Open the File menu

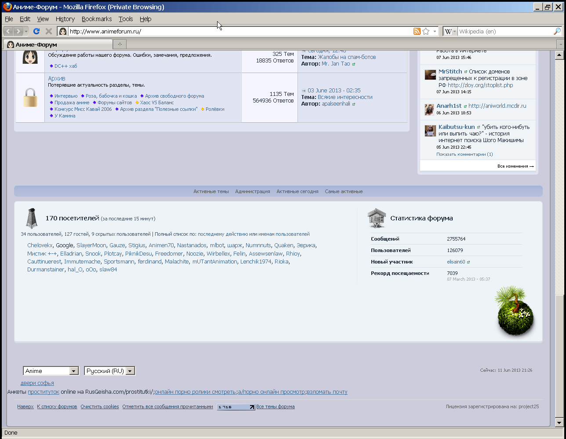tap(9, 19)
